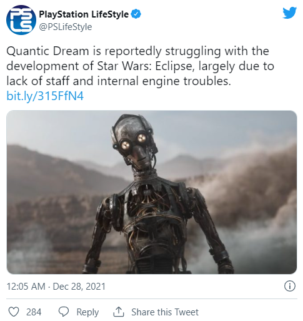
Task: Open the droid image thumbnail
Action: 152,192
